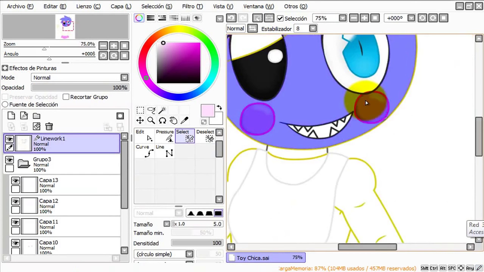Toggle the Selección checkbox

point(280,18)
